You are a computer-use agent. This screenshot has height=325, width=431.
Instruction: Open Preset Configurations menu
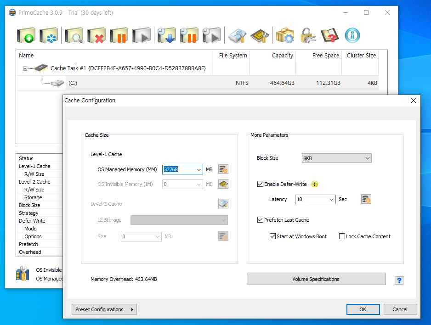point(104,309)
